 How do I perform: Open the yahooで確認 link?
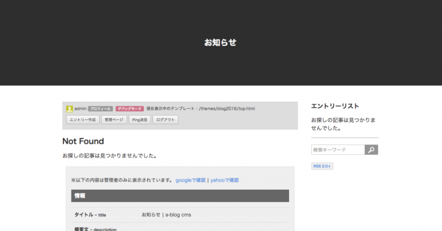point(224,180)
